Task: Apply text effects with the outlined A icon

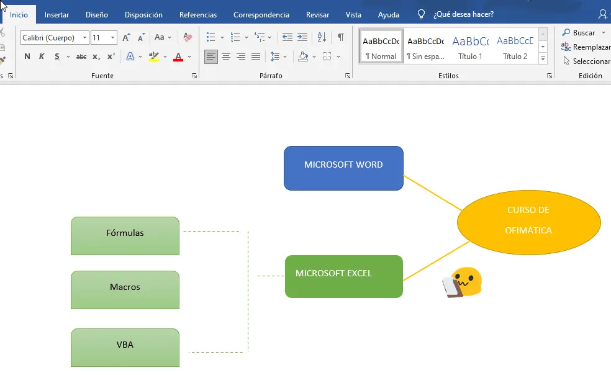Action: 130,56
